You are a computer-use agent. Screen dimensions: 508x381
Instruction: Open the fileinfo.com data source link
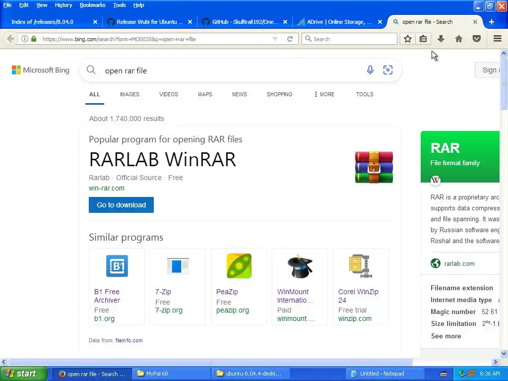coord(129,340)
